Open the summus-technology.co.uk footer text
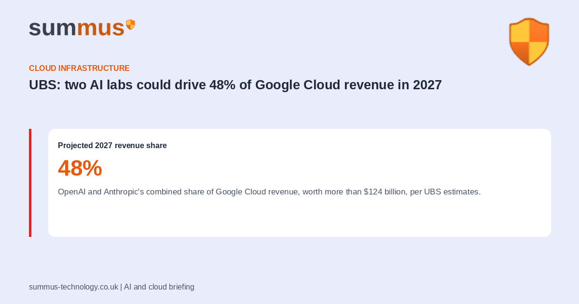The height and width of the screenshot is (304, 579). 111,287
